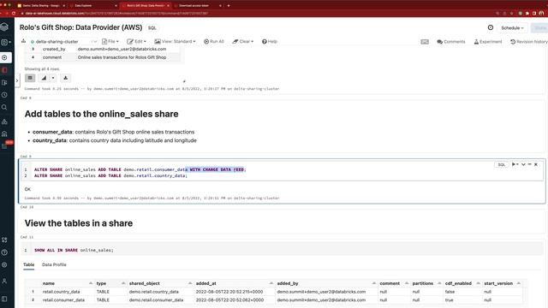Sort by the cdf_enabled column

click(462, 283)
